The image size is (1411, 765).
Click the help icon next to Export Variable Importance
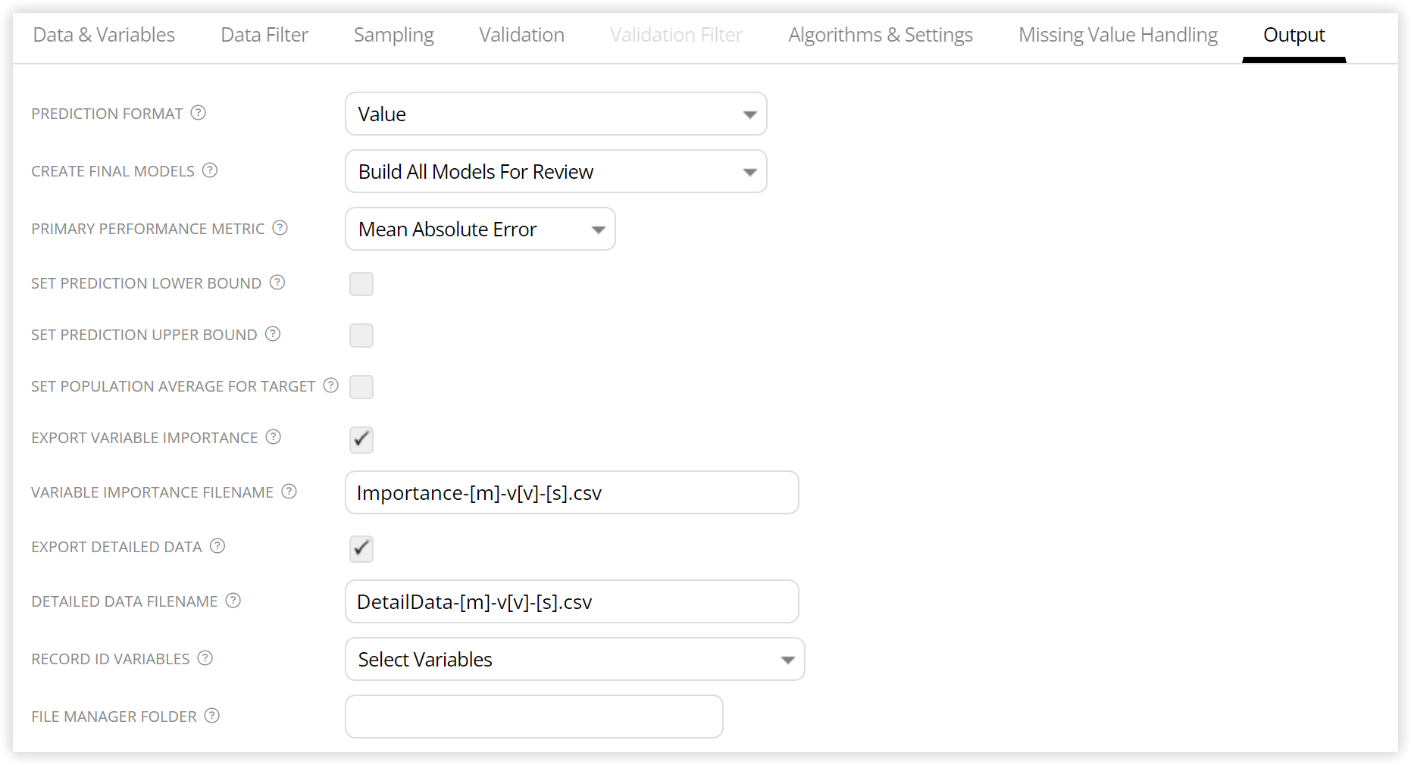click(x=273, y=437)
